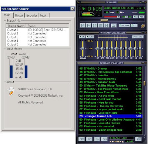Open LIST OPTS playlist options menu
This screenshot has width=148, height=144.
tap(138, 139)
